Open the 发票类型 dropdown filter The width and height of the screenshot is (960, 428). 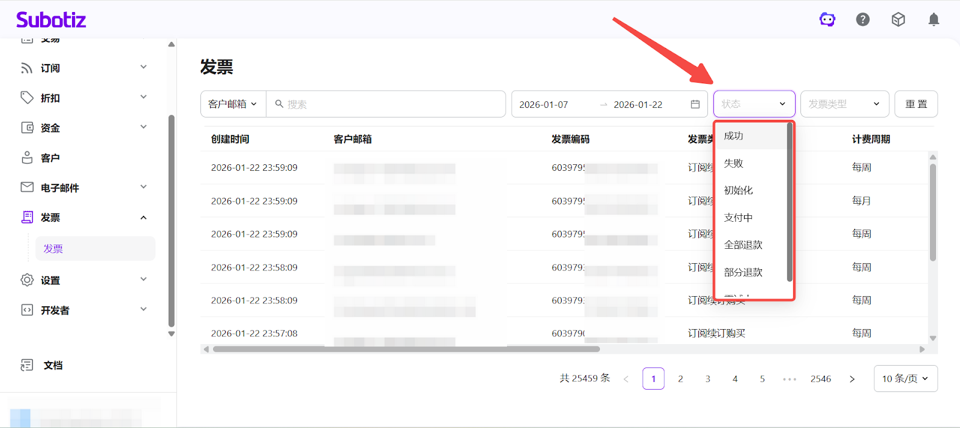(844, 104)
